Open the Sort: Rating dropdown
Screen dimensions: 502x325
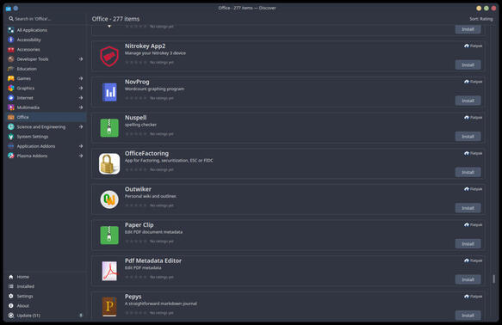[480, 19]
